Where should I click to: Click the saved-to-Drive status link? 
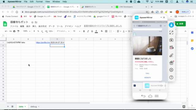103,26
